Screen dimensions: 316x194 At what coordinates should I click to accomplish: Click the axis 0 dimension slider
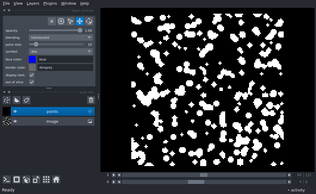pyautogui.click(x=204, y=182)
